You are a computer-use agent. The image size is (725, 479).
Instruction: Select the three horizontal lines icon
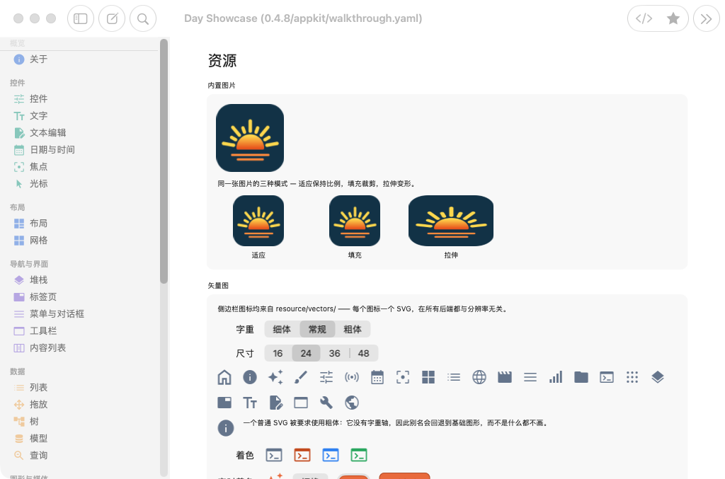pos(530,377)
